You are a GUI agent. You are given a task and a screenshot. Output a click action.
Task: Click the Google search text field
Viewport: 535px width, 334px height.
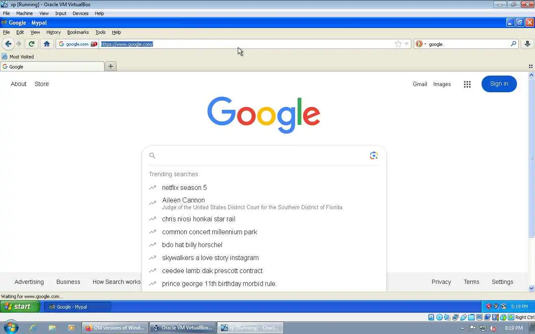[262, 155]
